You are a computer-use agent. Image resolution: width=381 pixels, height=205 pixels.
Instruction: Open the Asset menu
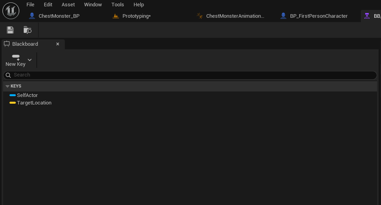[x=68, y=5]
